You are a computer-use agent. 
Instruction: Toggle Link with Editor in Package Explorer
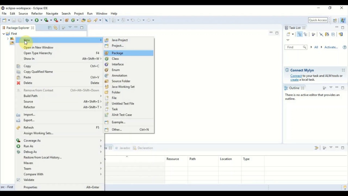click(x=55, y=28)
